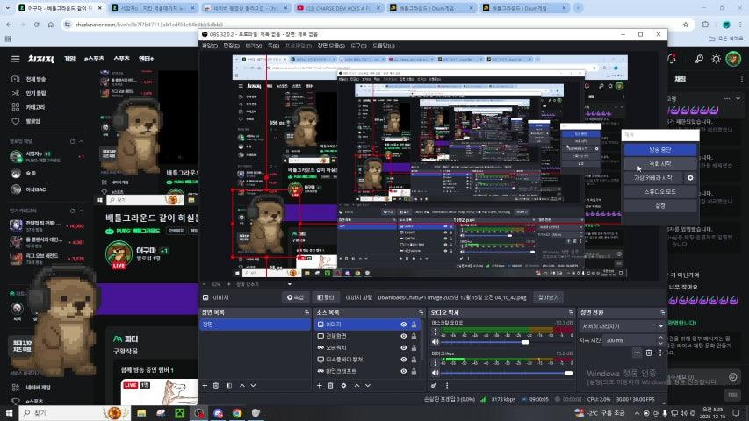Toggle lock on 이미지 source

[x=414, y=325]
